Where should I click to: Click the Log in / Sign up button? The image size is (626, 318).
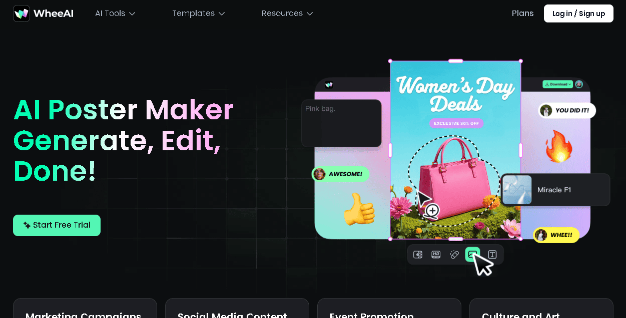click(578, 13)
